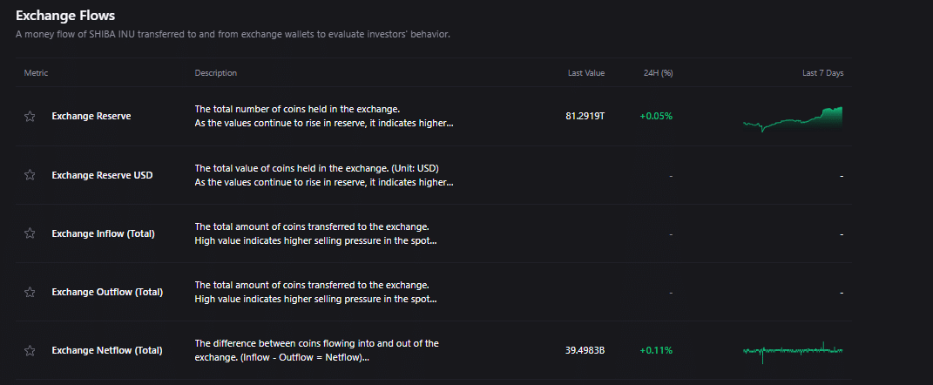Select the Exchange Outflow (Total) metric name
933x385 pixels.
(x=106, y=292)
